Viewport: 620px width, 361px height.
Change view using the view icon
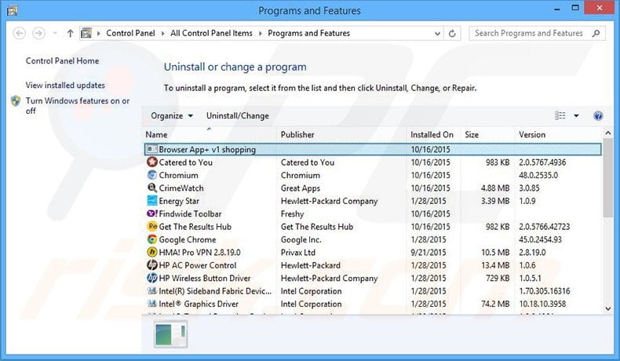[560, 115]
